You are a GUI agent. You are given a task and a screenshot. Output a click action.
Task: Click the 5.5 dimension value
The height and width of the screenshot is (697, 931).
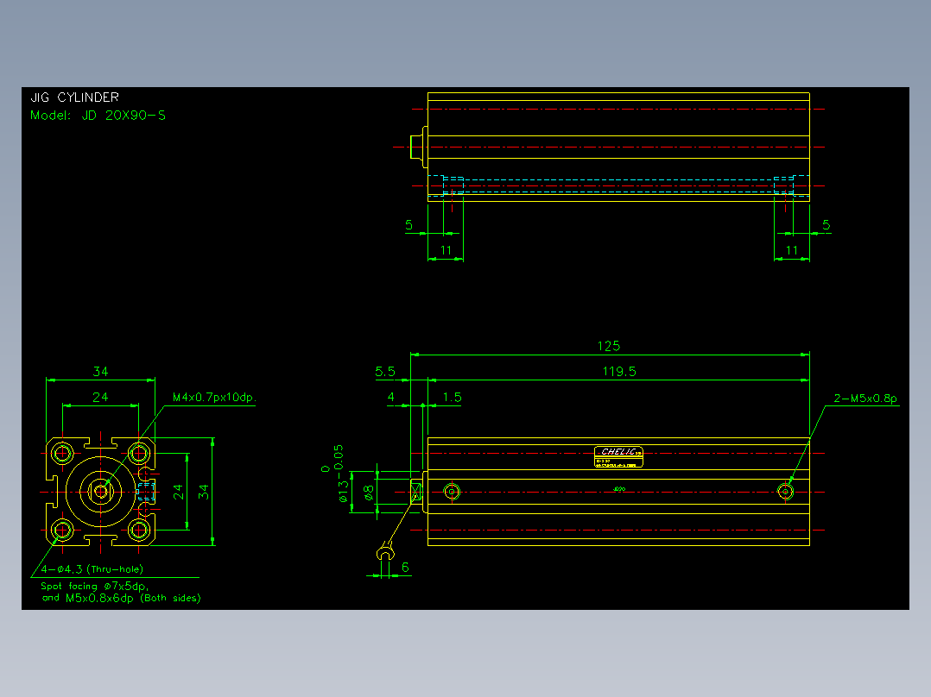[x=385, y=371]
